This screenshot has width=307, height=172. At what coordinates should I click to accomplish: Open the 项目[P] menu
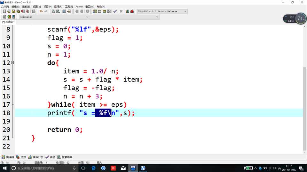(47, 7)
